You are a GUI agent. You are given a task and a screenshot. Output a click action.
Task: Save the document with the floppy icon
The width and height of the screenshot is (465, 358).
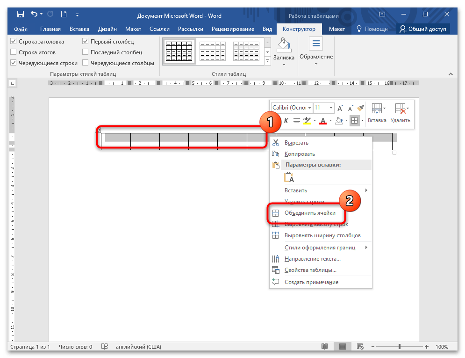pos(20,14)
